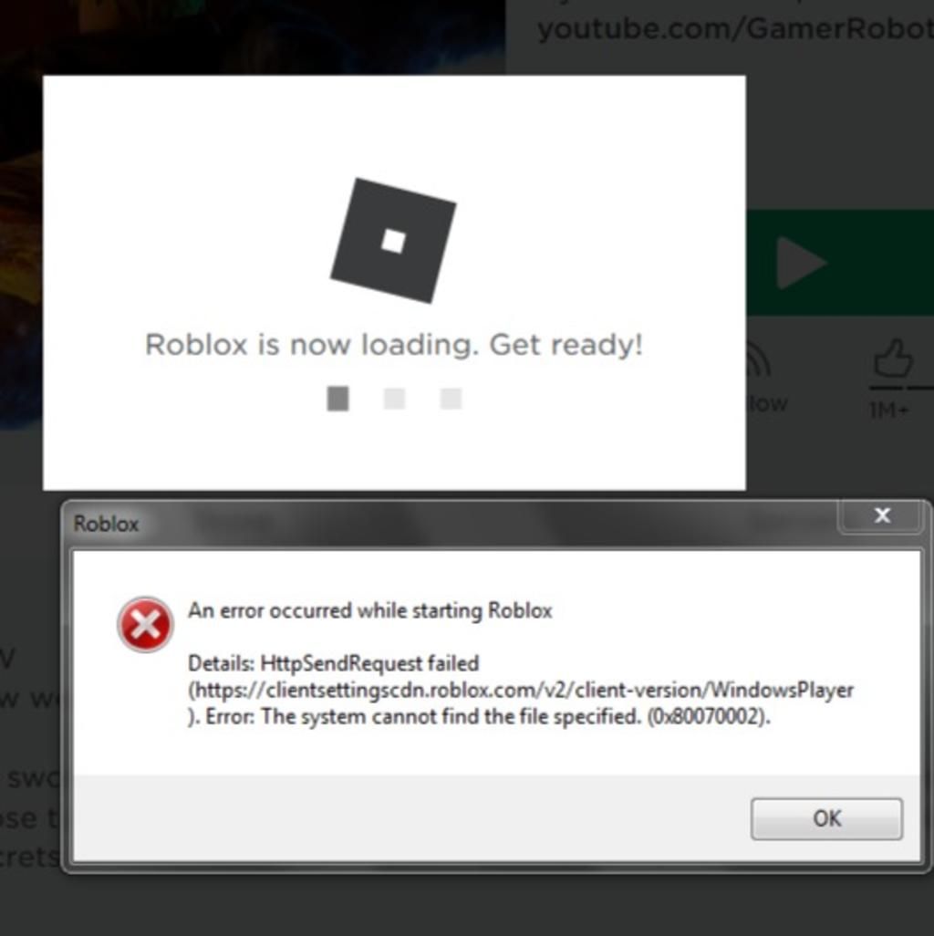Open the youtube.com/GamerRobot link
The height and width of the screenshot is (936, 934).
click(735, 28)
